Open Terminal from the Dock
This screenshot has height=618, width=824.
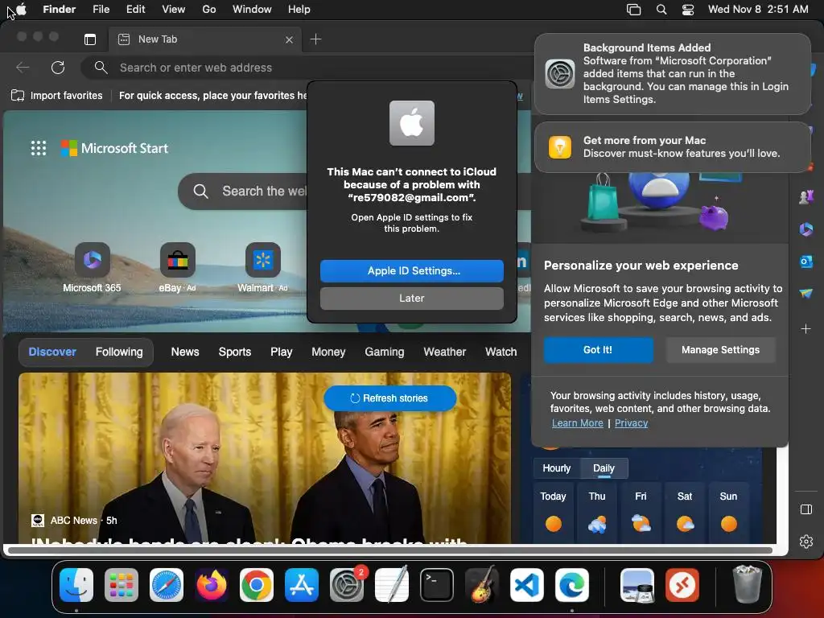[x=437, y=585]
